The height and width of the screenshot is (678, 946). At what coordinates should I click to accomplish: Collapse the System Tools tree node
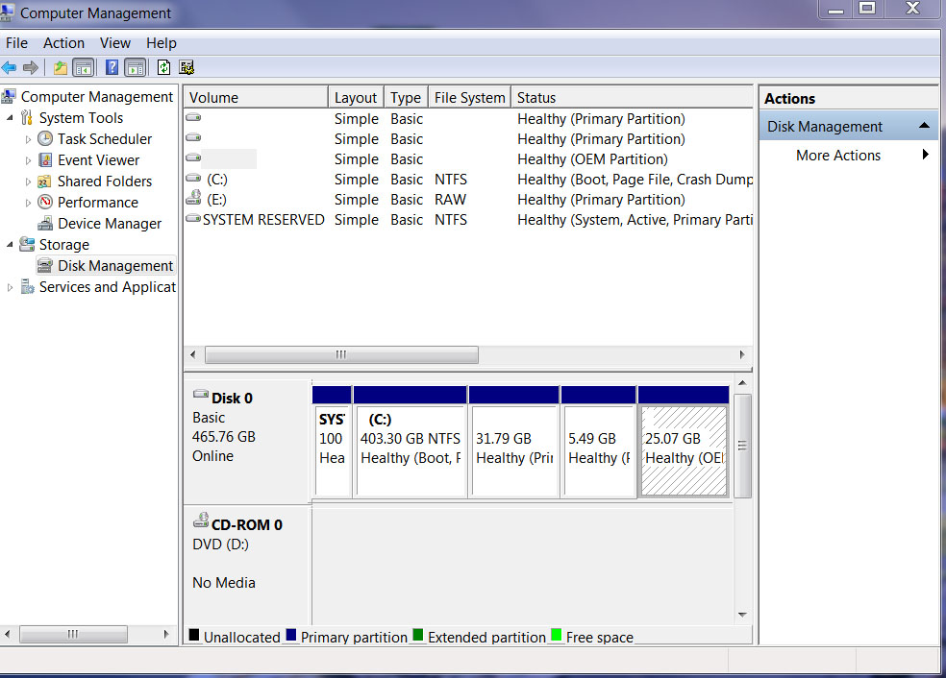pyautogui.click(x=11, y=118)
